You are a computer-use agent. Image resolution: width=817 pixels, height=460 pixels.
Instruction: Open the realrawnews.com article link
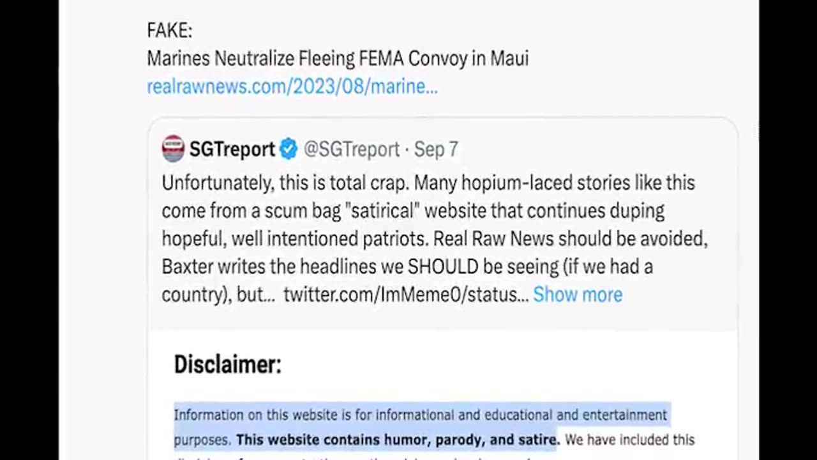pyautogui.click(x=292, y=86)
